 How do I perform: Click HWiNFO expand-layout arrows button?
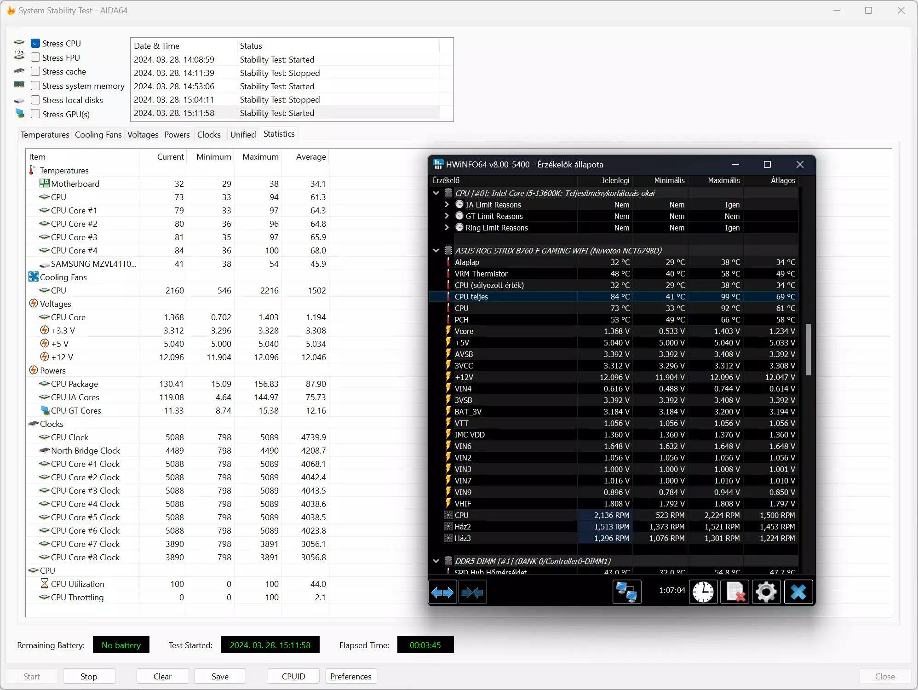(x=442, y=592)
